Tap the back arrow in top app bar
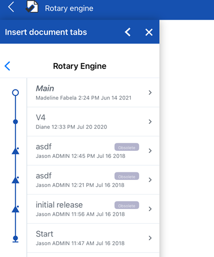Screen dimensions: 214x257 click(x=11, y=8)
